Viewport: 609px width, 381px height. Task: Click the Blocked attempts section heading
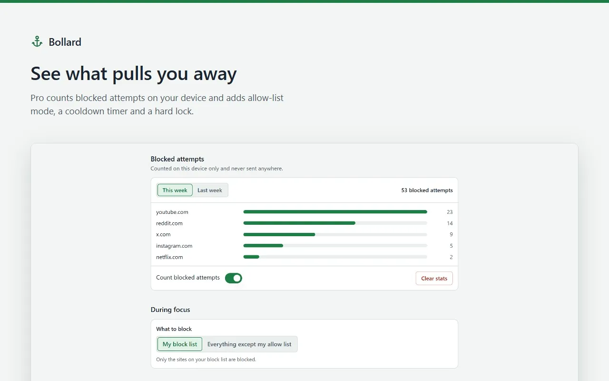[x=177, y=159]
